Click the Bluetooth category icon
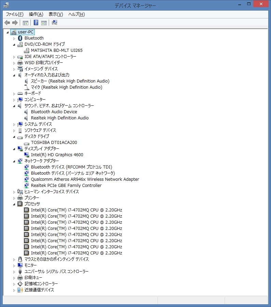Viewport: 271px width, 307px height. pos(20,38)
